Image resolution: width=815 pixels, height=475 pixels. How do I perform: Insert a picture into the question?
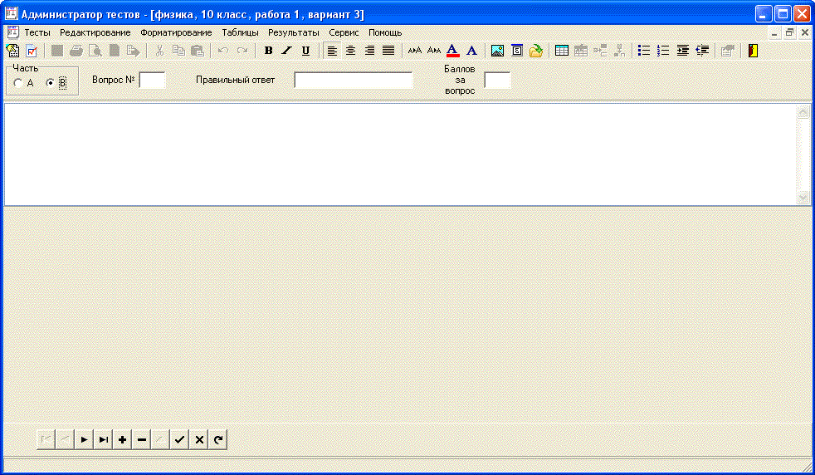(x=497, y=51)
